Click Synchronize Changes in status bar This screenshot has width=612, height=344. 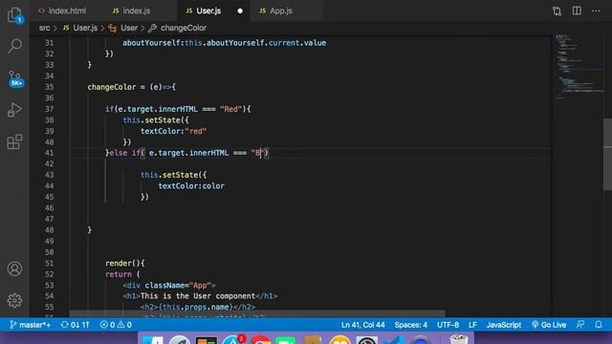(76, 325)
